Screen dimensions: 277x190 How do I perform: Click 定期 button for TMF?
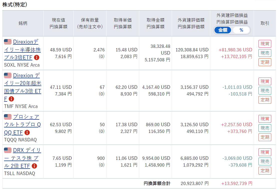pos(265,100)
